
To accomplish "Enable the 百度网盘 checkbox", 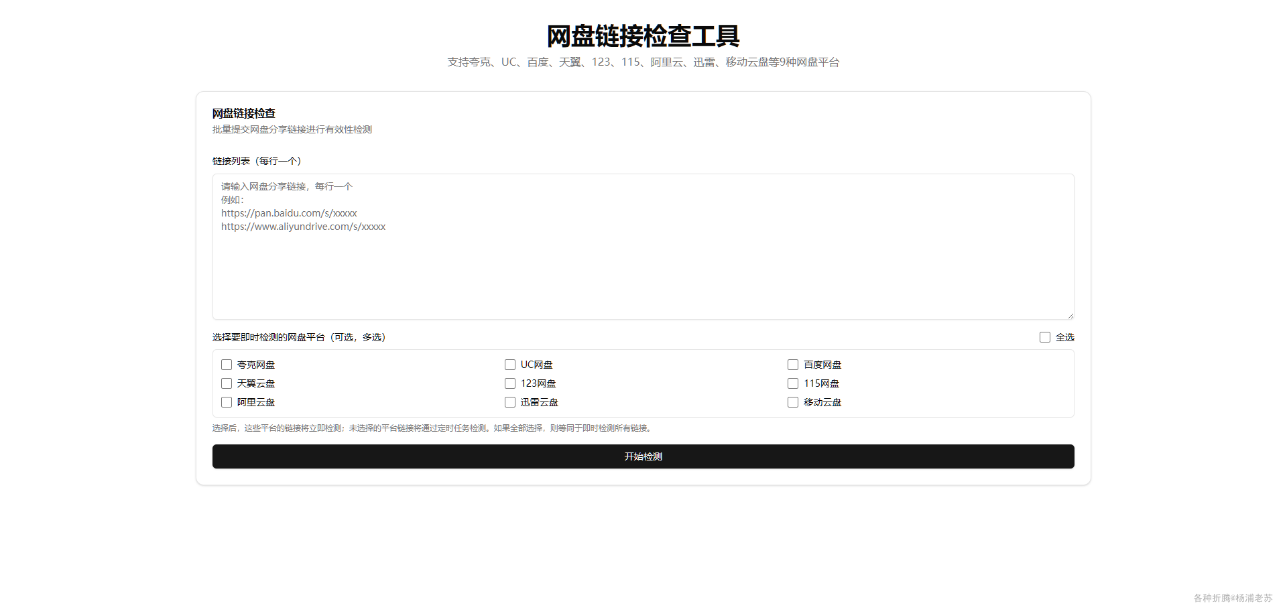I will pyautogui.click(x=792, y=364).
